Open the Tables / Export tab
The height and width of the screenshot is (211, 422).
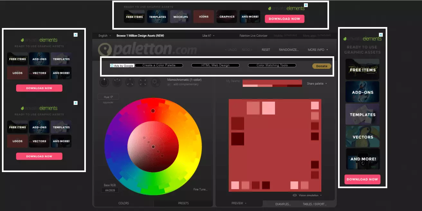point(314,204)
